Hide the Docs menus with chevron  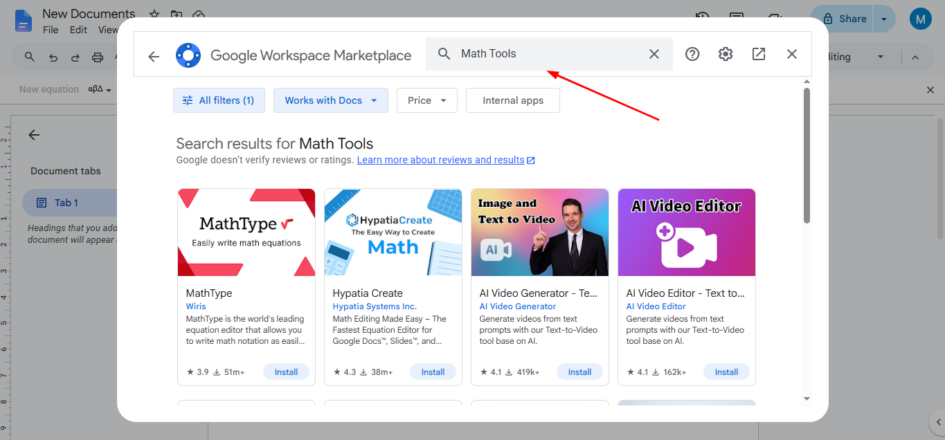(x=915, y=57)
